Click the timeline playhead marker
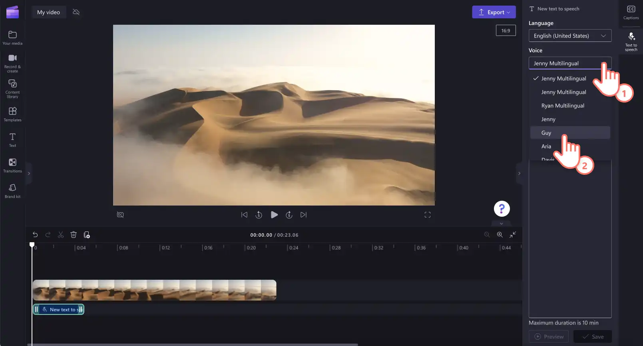Viewport: 643px width, 346px height. [32, 245]
